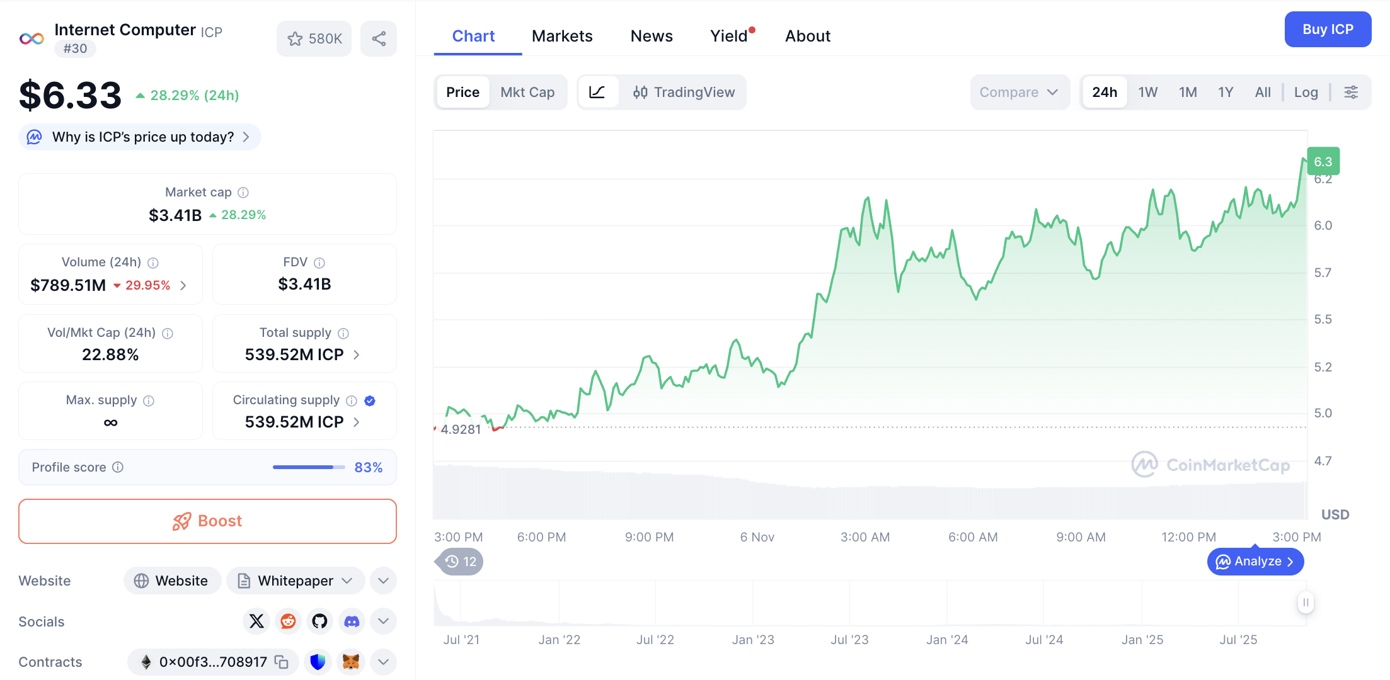1390x680 pixels.
Task: Click the Boost button
Action: [207, 521]
